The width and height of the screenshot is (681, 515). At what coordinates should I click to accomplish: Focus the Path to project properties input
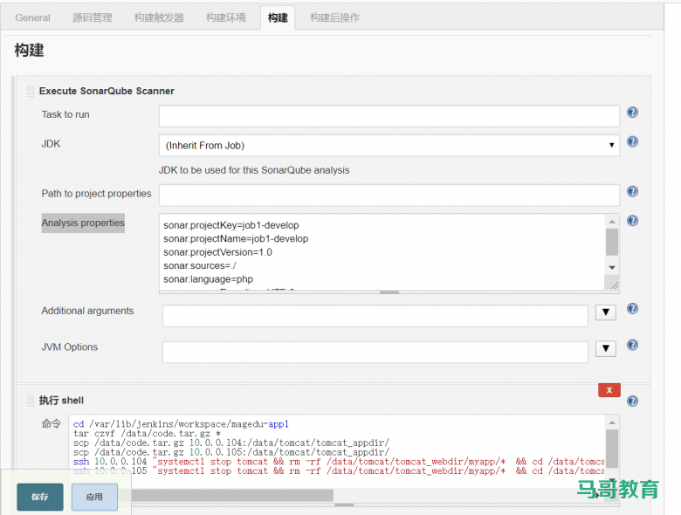389,195
